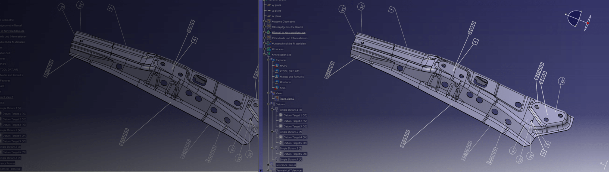Expand the #Freiraum node in right tree
The height and width of the screenshot is (172, 609).
point(264,49)
